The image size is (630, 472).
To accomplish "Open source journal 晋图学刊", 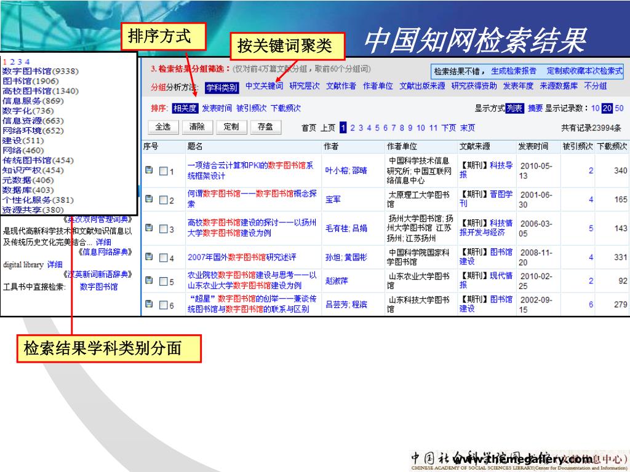I will [x=486, y=199].
